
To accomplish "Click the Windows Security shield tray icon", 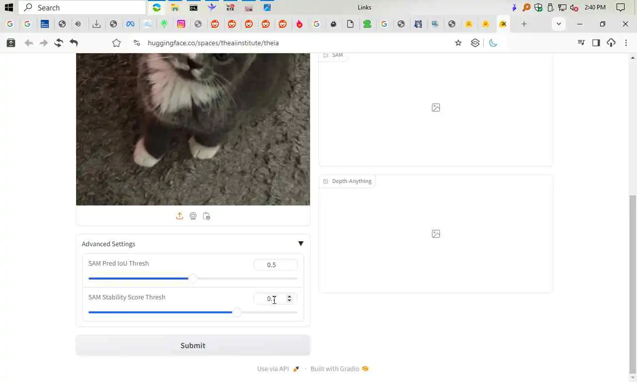I will click(x=538, y=7).
